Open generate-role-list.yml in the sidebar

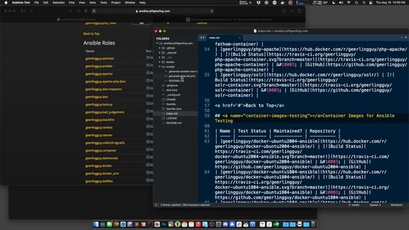point(181,76)
